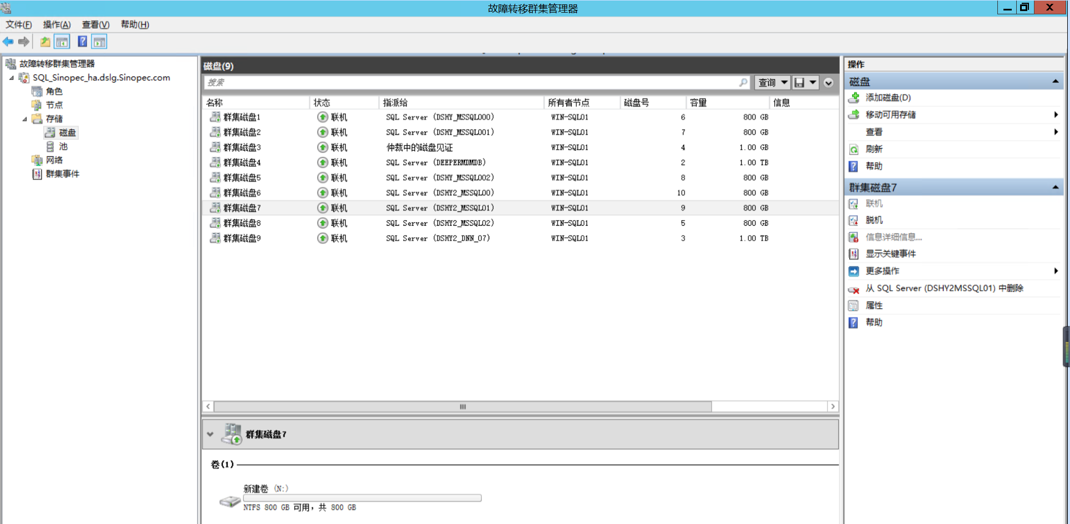Screen dimensions: 1070x524
Task: Click the horizontal scrollbar thumb
Action: tap(463, 406)
